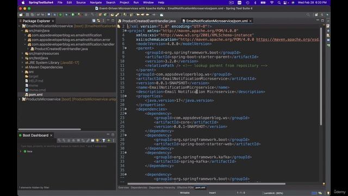Click the Last Edit Location arrow icon

point(138,15)
